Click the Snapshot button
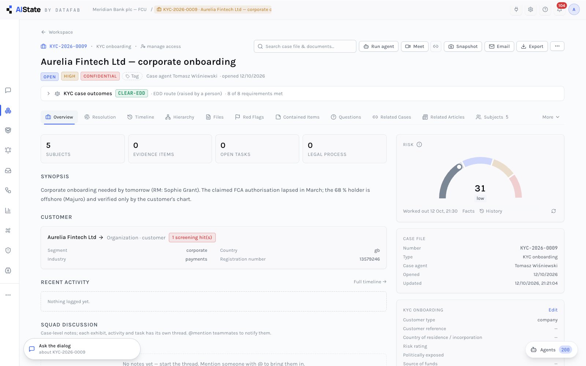This screenshot has height=366, width=586. (463, 46)
